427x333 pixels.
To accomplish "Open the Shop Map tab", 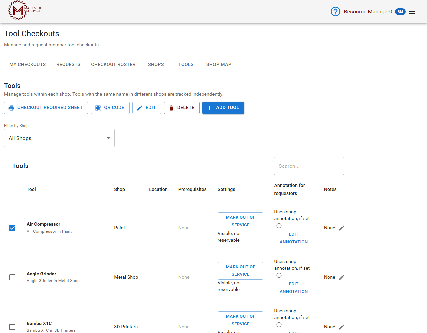I will [219, 64].
